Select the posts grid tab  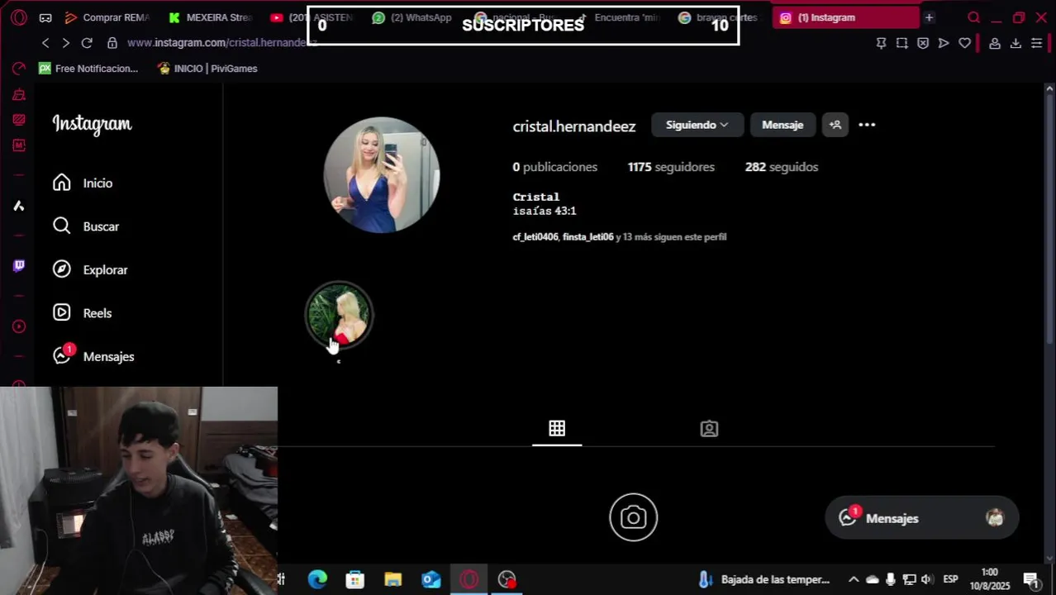click(x=557, y=428)
